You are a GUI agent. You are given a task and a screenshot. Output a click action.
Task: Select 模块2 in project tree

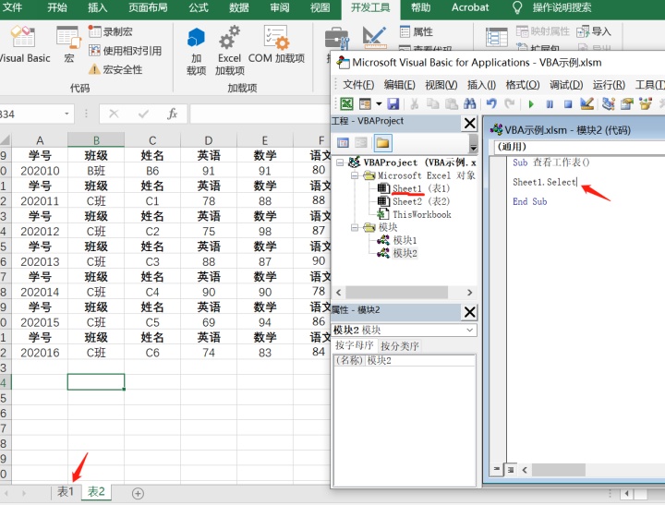(x=397, y=253)
